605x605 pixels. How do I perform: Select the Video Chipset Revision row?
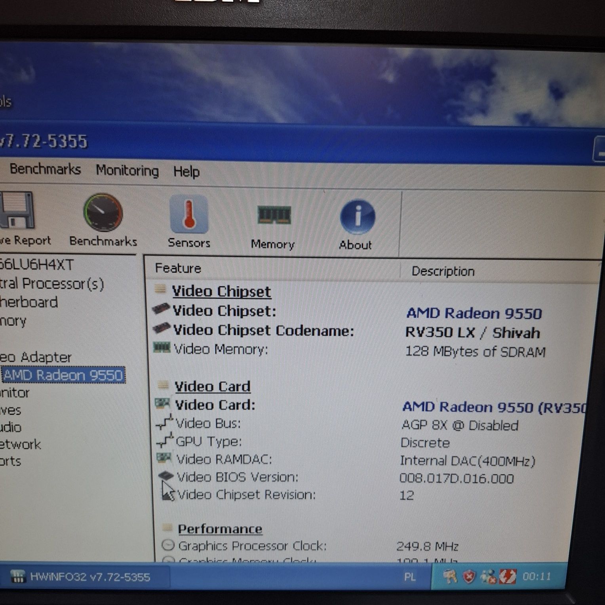288,495
